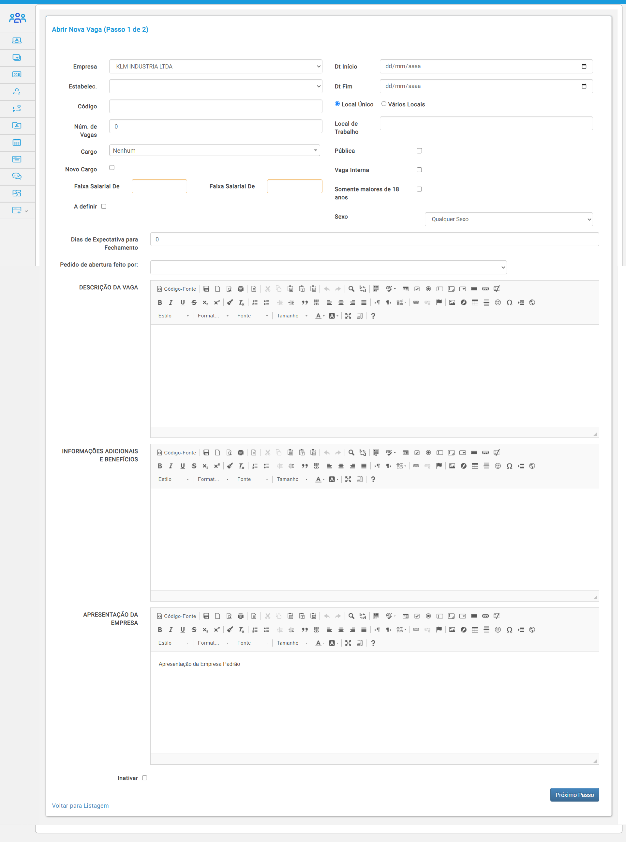Open the Format dropdown in the Apresentação da Empresa editor
Image resolution: width=626 pixels, height=842 pixels.
pyautogui.click(x=213, y=643)
